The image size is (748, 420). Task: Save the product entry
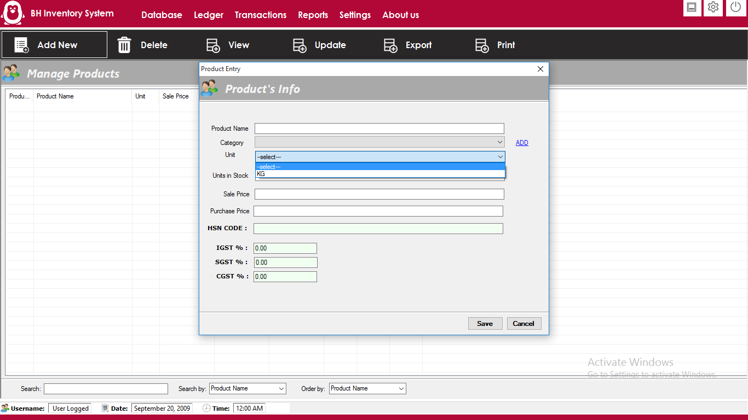pyautogui.click(x=485, y=323)
